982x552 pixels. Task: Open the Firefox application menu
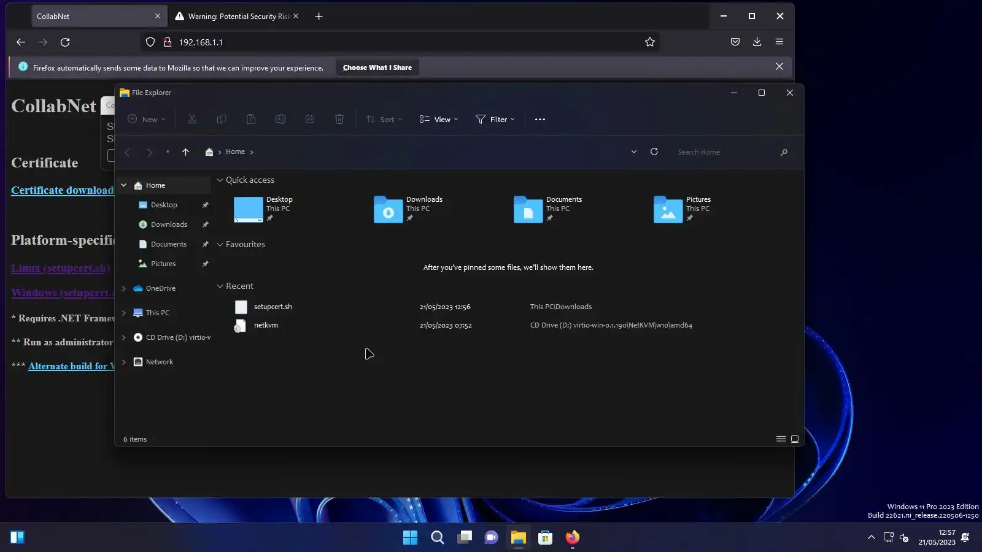click(779, 42)
